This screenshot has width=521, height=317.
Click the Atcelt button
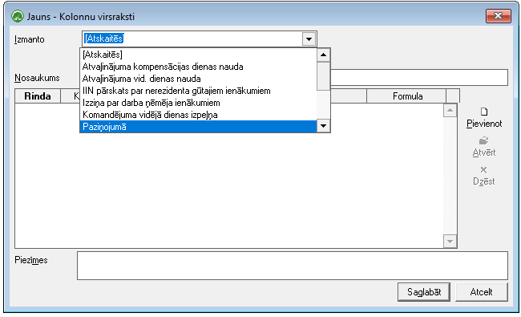point(481,292)
